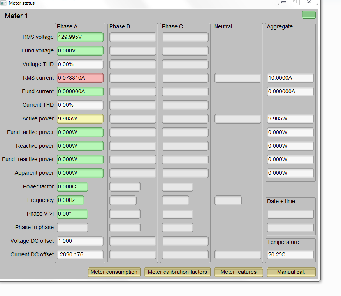Click the Current DC offset row label
The width and height of the screenshot is (341, 296).
(x=32, y=254)
